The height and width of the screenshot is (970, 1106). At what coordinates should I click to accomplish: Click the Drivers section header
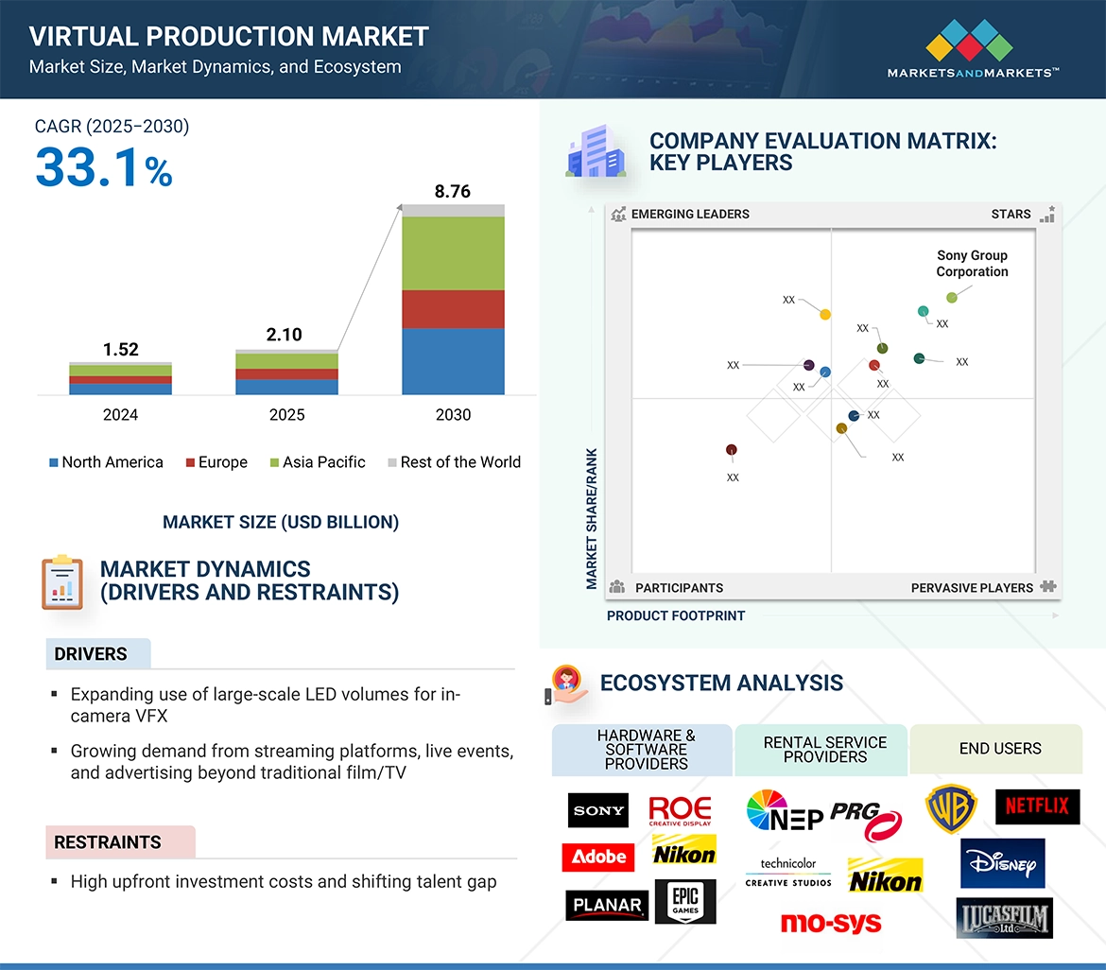pyautogui.click(x=91, y=654)
